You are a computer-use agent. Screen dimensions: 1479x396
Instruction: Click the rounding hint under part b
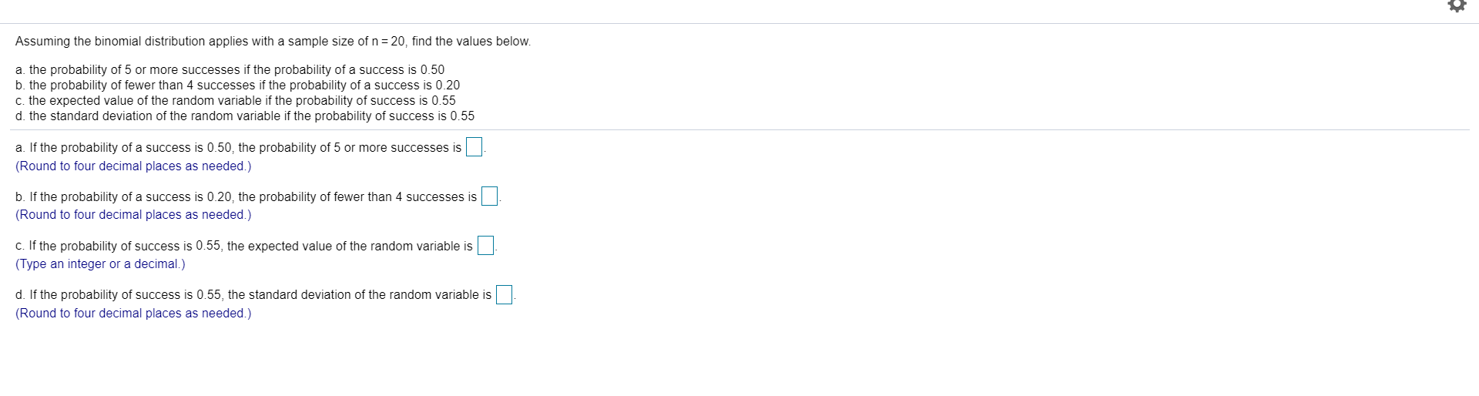click(x=133, y=215)
